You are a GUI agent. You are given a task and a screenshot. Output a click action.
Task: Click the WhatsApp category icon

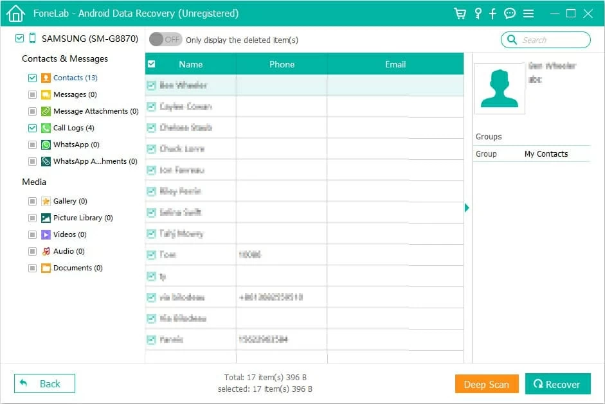tap(46, 145)
